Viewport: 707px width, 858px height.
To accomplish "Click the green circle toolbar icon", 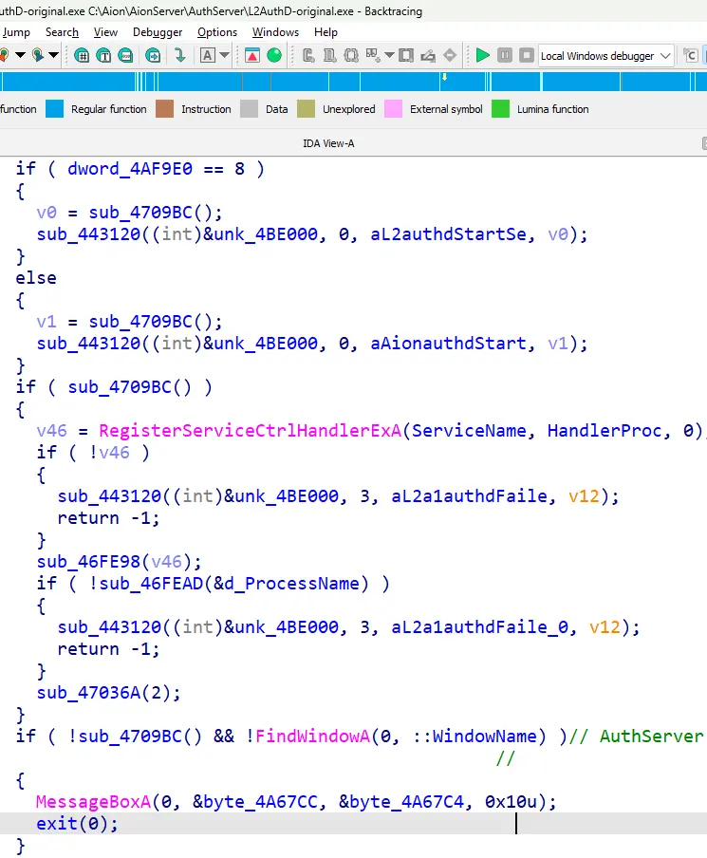I will [x=274, y=55].
